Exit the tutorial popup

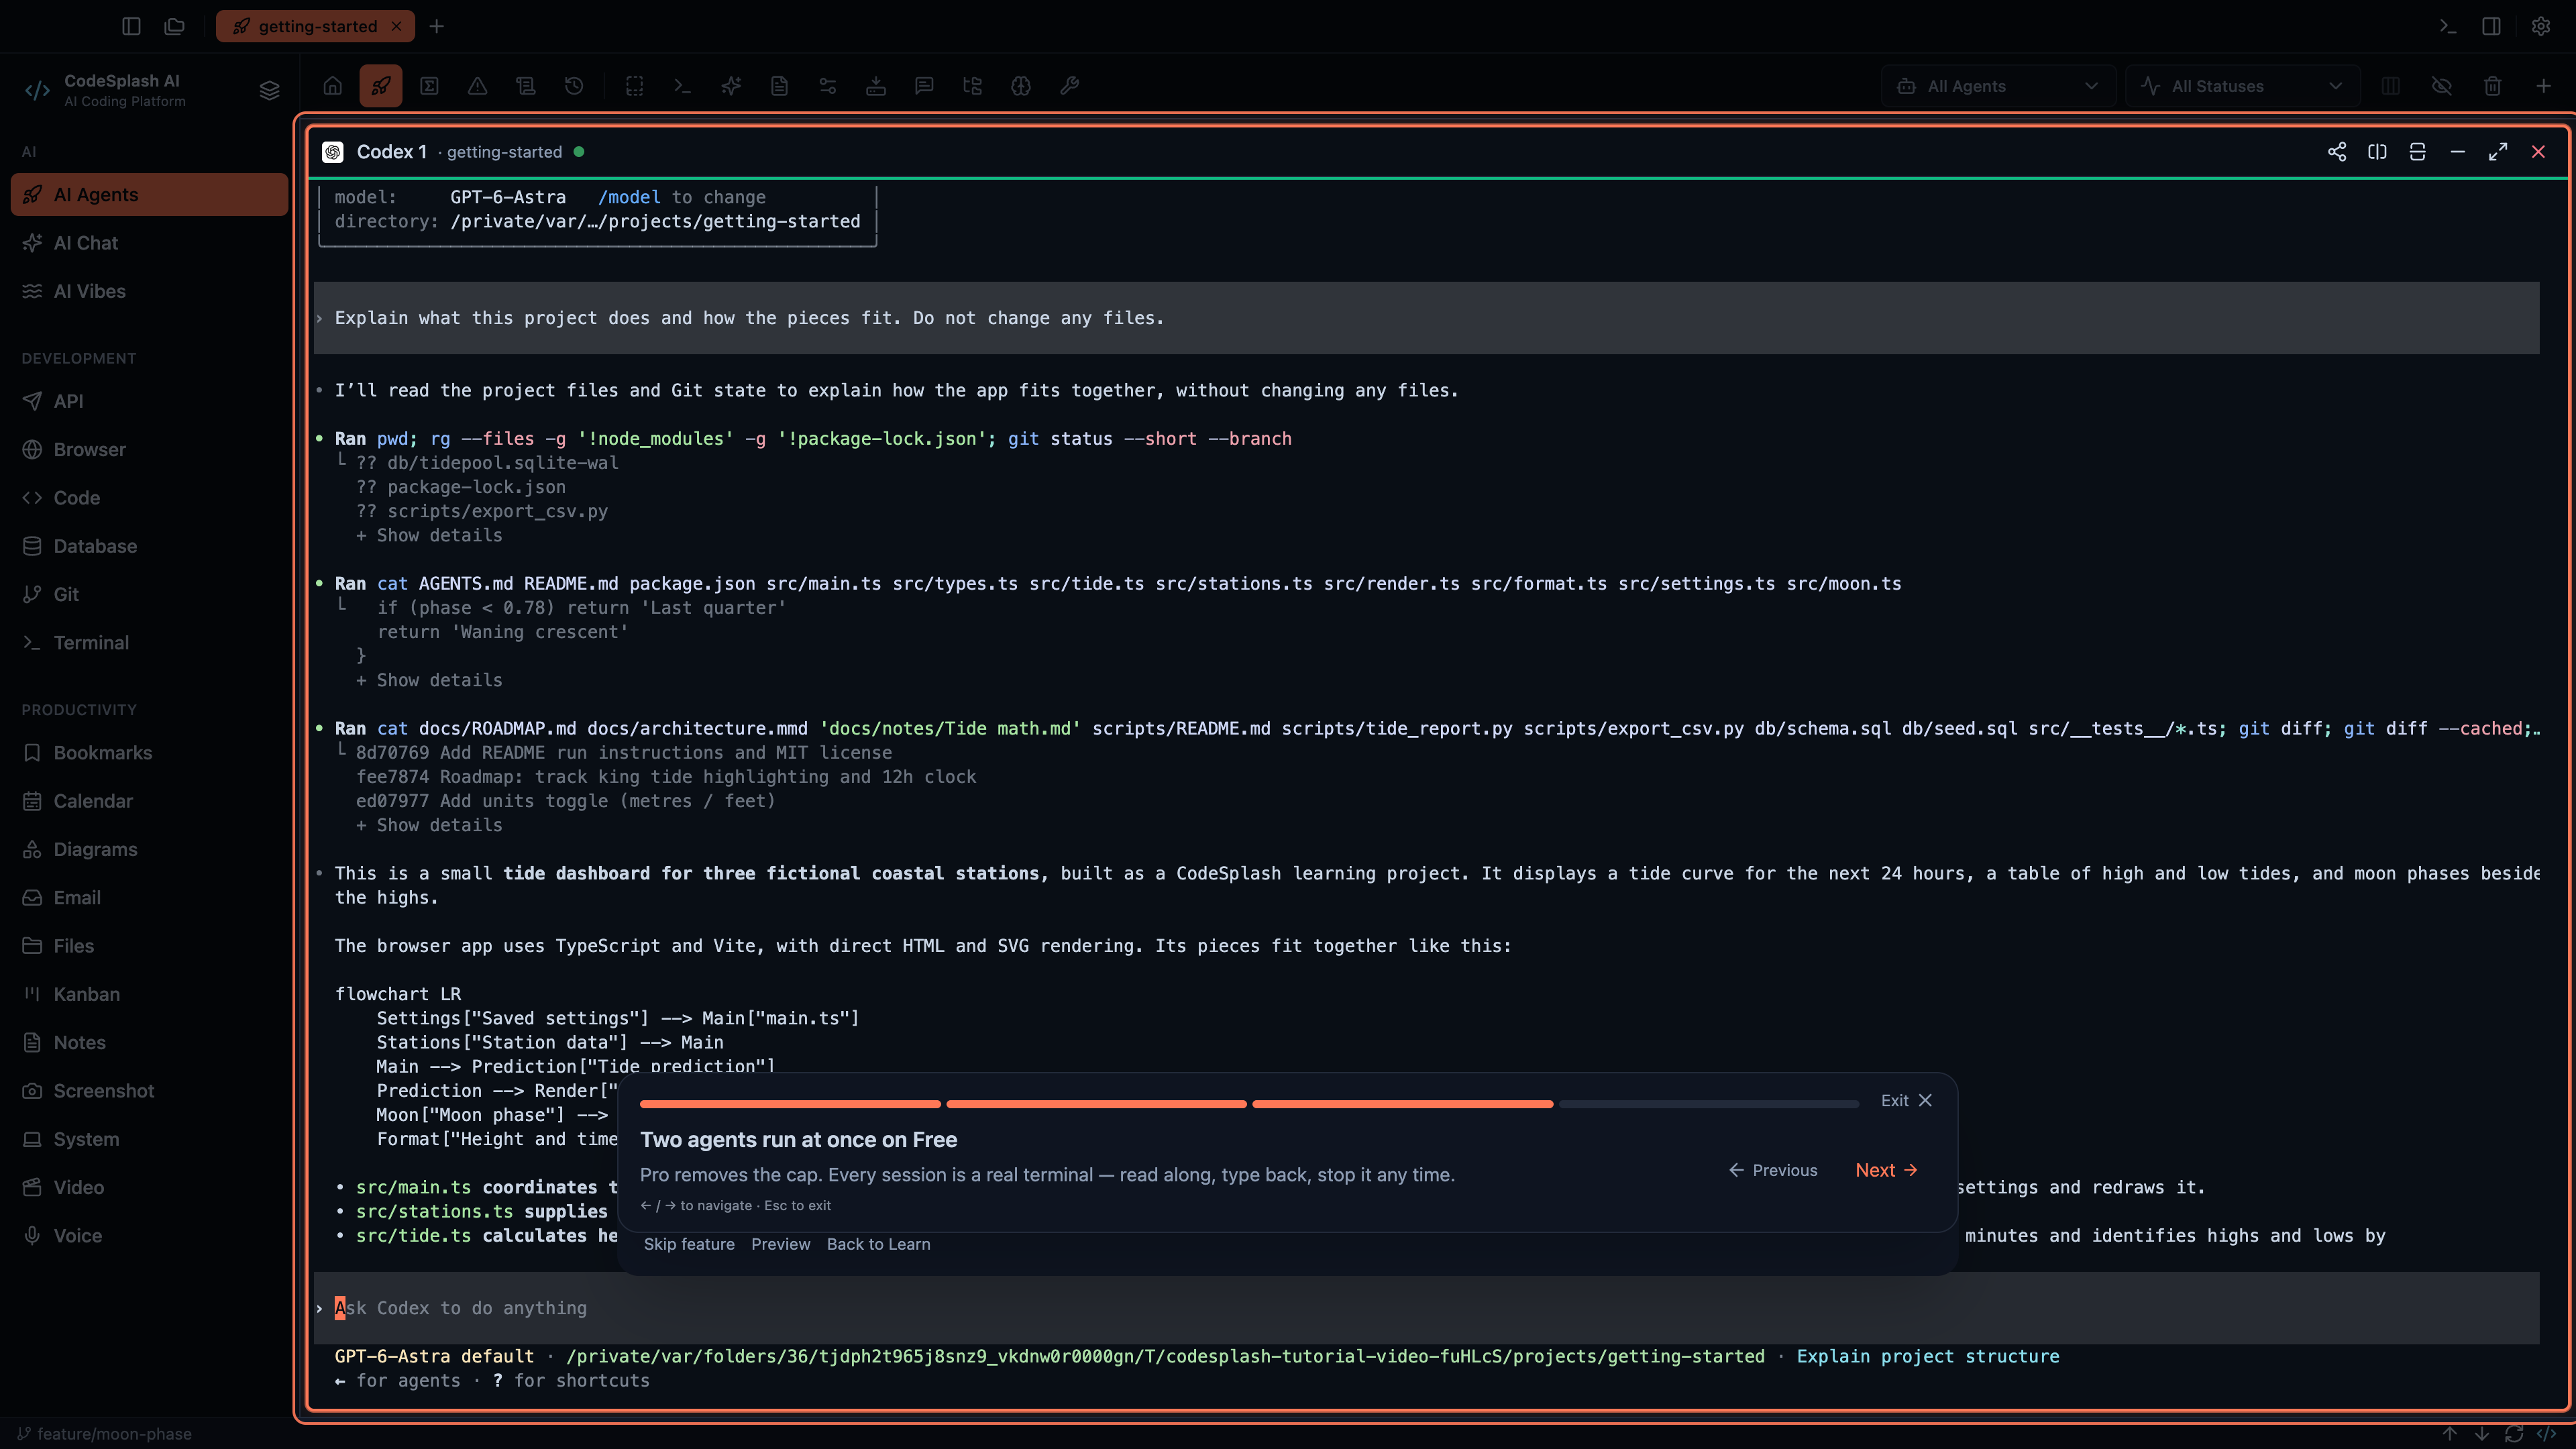click(1906, 1100)
